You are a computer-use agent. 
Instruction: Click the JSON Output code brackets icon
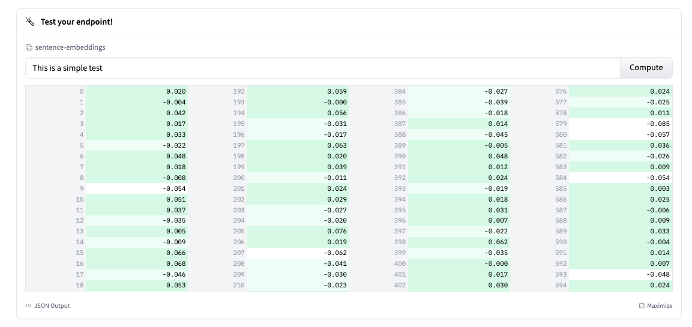pos(28,306)
